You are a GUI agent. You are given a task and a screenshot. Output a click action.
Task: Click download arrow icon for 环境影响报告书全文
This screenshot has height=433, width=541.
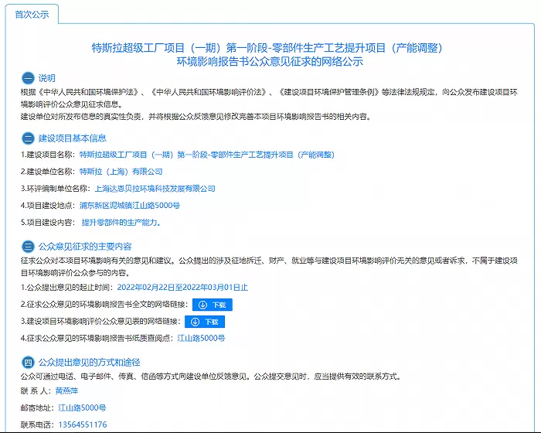click(x=202, y=305)
